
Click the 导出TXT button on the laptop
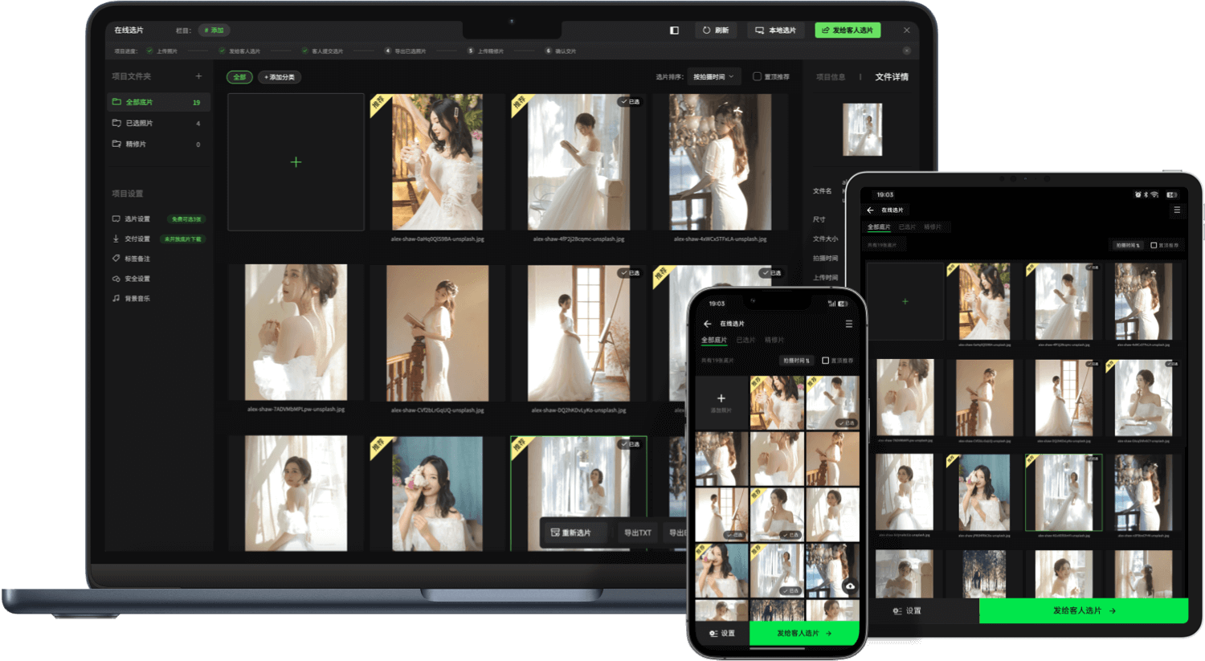click(638, 532)
